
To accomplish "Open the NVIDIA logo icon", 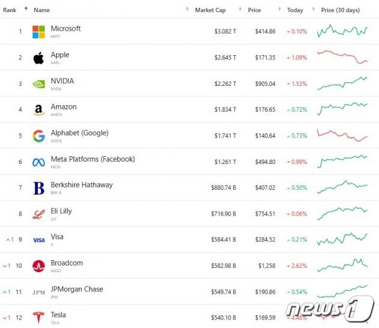I will (x=39, y=84).
